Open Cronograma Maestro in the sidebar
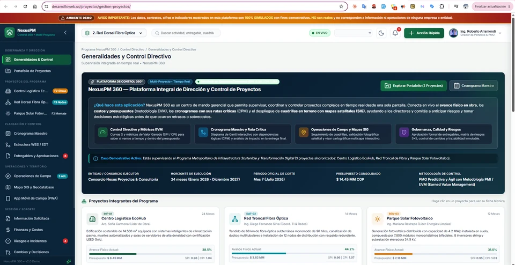 click(x=36, y=134)
